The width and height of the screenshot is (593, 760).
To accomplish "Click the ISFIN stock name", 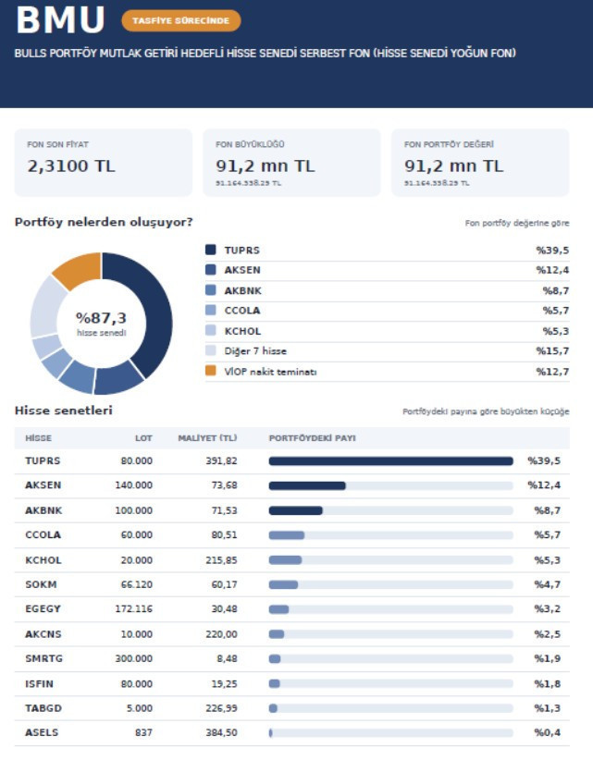I will (39, 684).
